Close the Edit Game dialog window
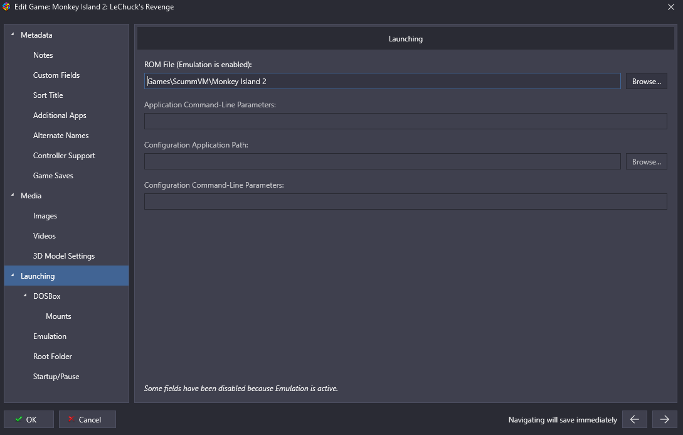 click(x=671, y=7)
